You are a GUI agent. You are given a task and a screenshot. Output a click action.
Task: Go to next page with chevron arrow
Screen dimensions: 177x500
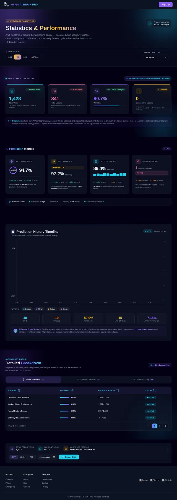[x=166, y=426]
